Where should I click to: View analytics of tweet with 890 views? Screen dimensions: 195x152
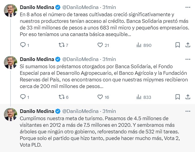[139, 45]
